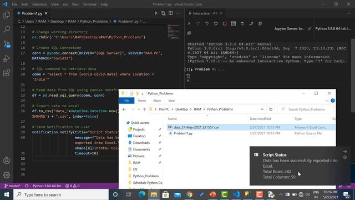Open the variable explorer in the Interactive toolbar
Screen dimensions: 355x200
click(x=234, y=23)
